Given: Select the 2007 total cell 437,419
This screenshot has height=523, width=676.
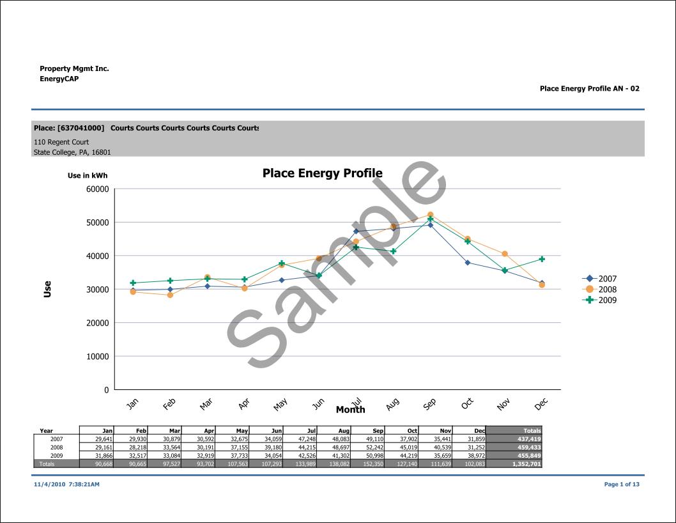Looking at the screenshot, I should click(x=526, y=439).
